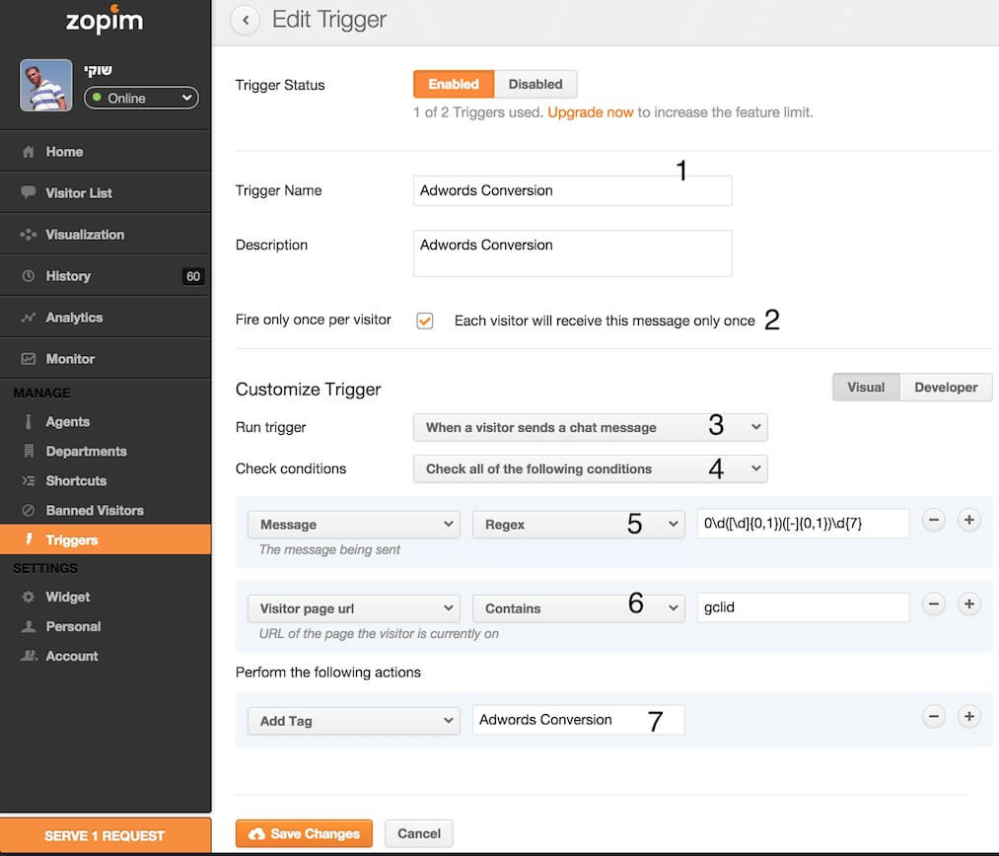Viewport: 999px width, 856px height.
Task: Open Departments under Manage
Action: tap(106, 451)
